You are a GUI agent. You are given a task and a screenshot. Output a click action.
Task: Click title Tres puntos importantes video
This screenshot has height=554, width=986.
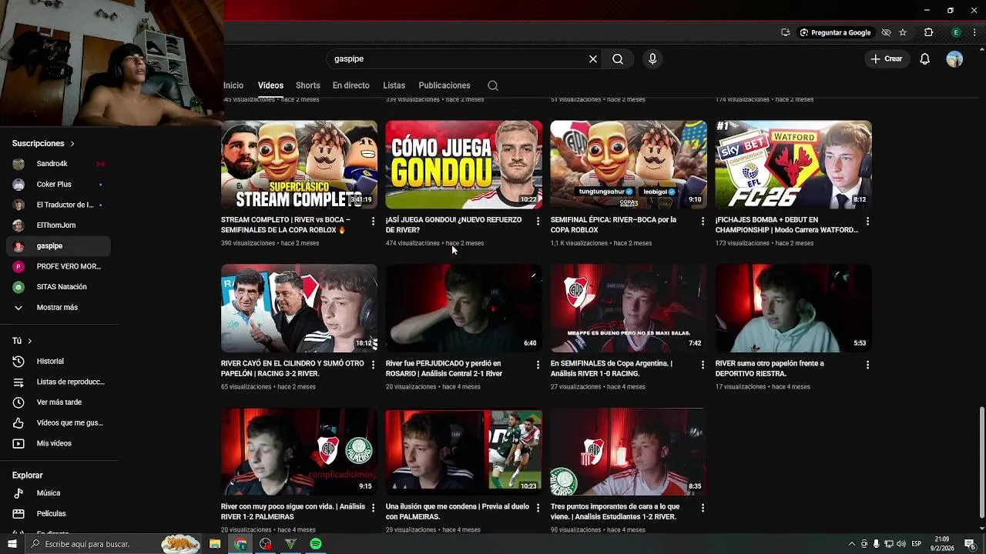pyautogui.click(x=615, y=512)
